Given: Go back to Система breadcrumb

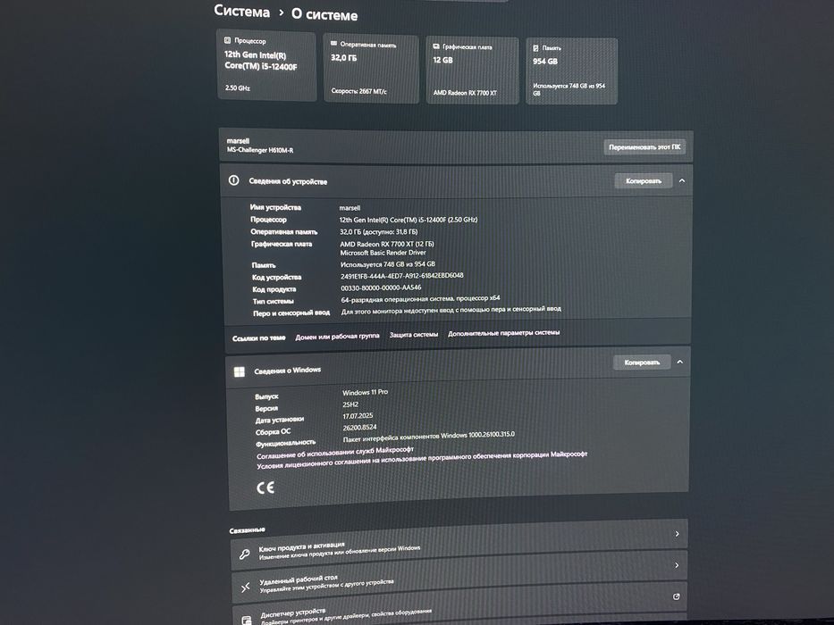Looking at the screenshot, I should pyautogui.click(x=241, y=11).
